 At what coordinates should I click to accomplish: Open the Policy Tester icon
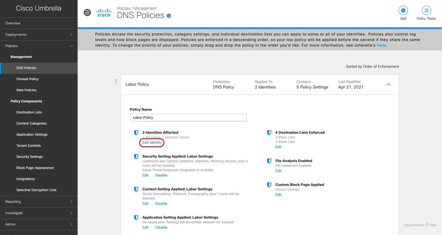[426, 11]
